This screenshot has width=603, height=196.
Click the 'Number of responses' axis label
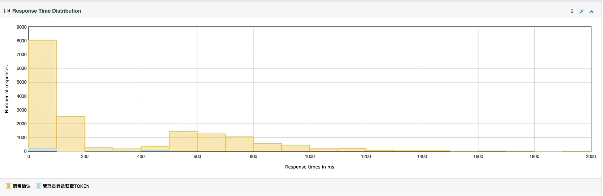pos(7,89)
